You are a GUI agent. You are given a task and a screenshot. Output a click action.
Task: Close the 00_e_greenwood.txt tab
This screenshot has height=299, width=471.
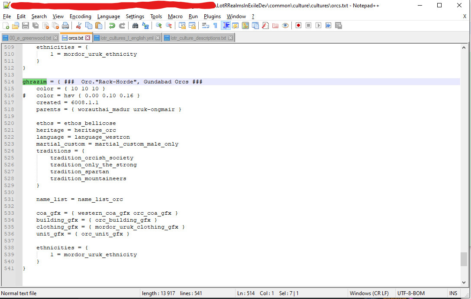(55, 38)
